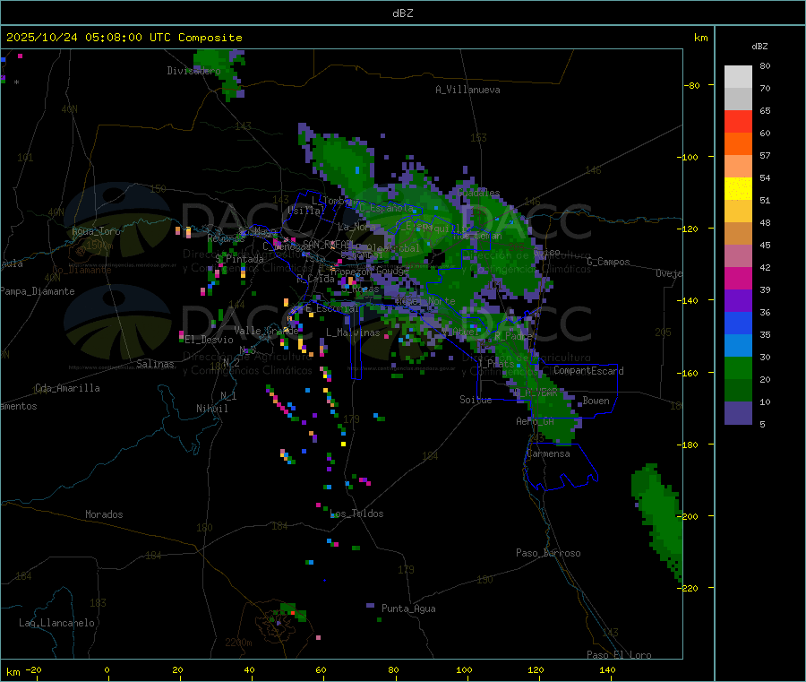Click the red 60–65 dBZ legend swatch

[738, 121]
